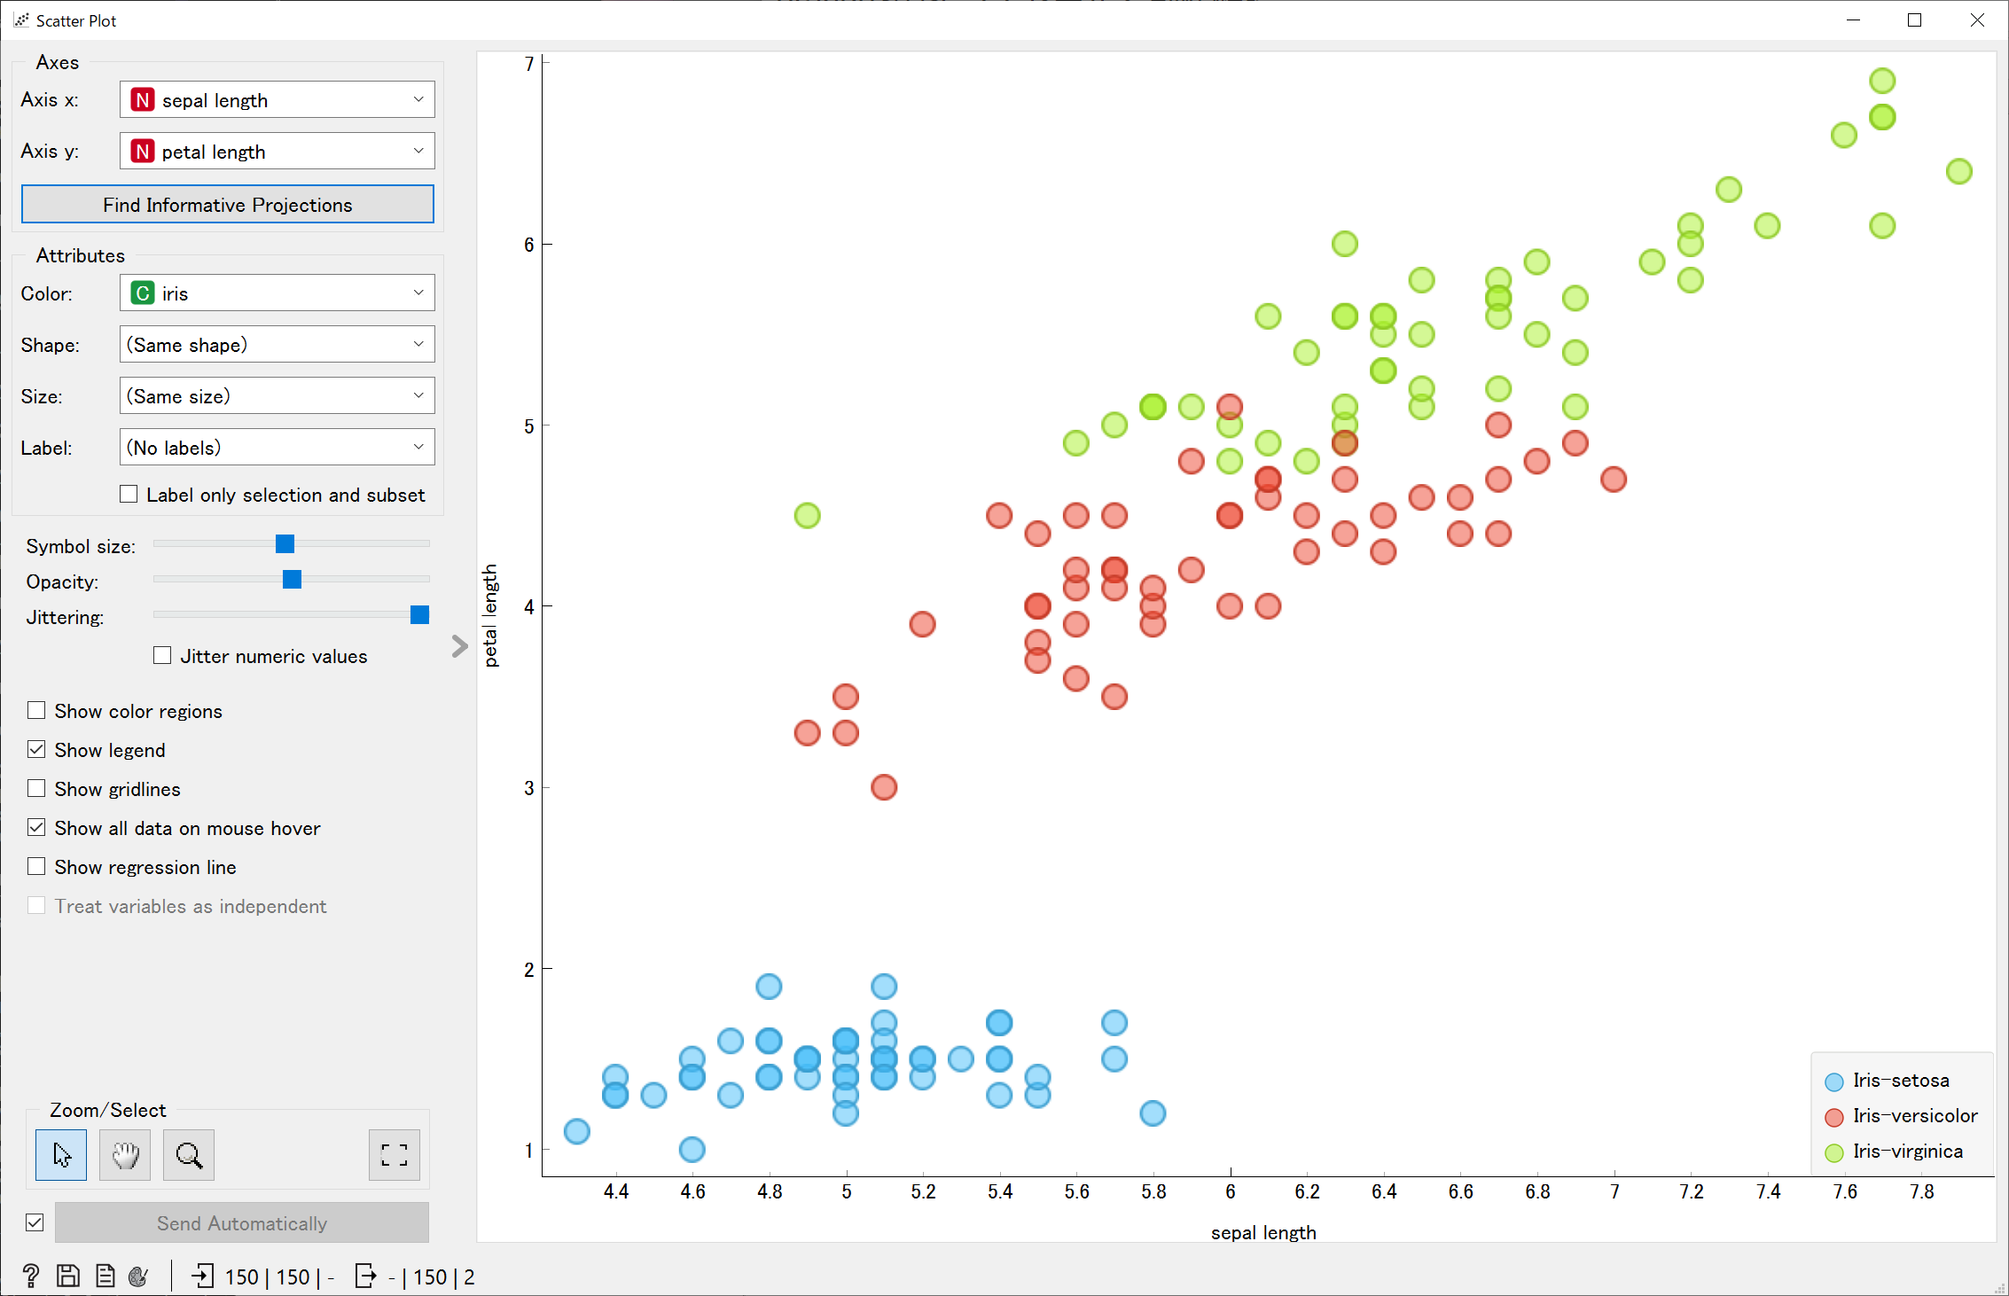Click the input arrow icon in status bar
The width and height of the screenshot is (2009, 1296).
[204, 1276]
